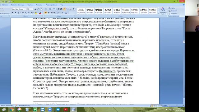Align text left
199x112 pixels.
46,13
